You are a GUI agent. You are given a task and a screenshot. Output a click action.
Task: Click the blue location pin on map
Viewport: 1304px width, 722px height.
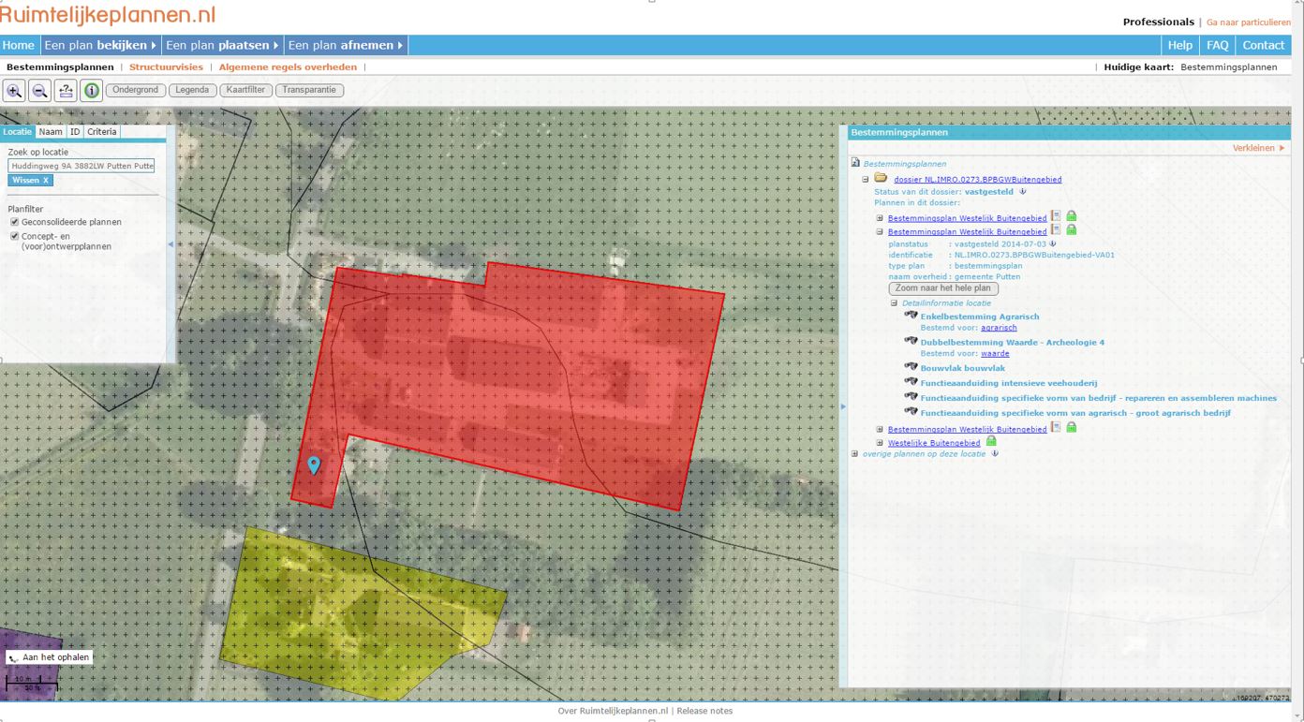pyautogui.click(x=314, y=464)
